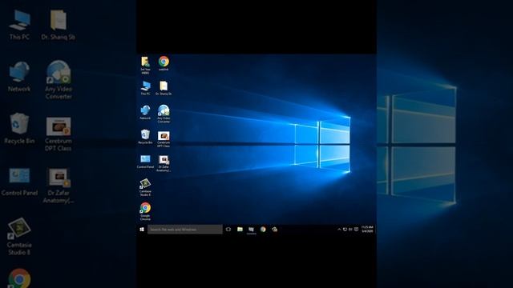Select the 3rd Year MBBS folder in the centered desktop

pyautogui.click(x=145, y=65)
